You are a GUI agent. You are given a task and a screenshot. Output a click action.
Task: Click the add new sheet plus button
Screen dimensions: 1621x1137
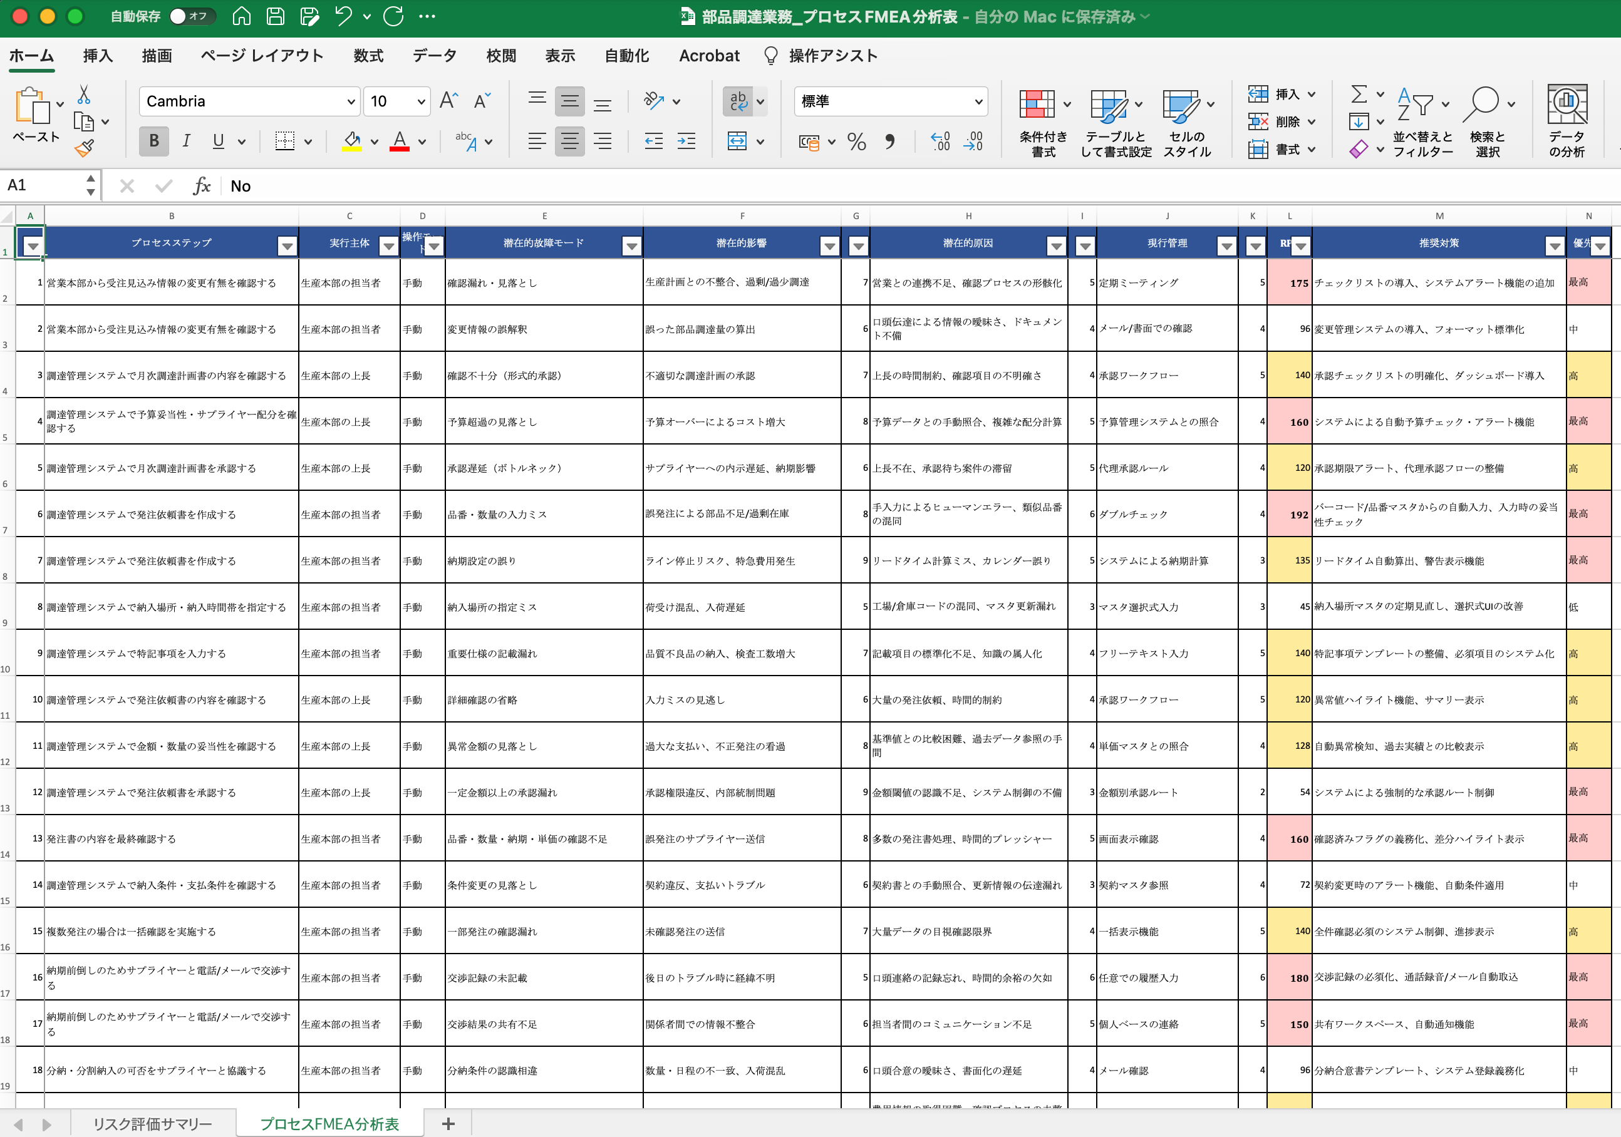(x=448, y=1124)
